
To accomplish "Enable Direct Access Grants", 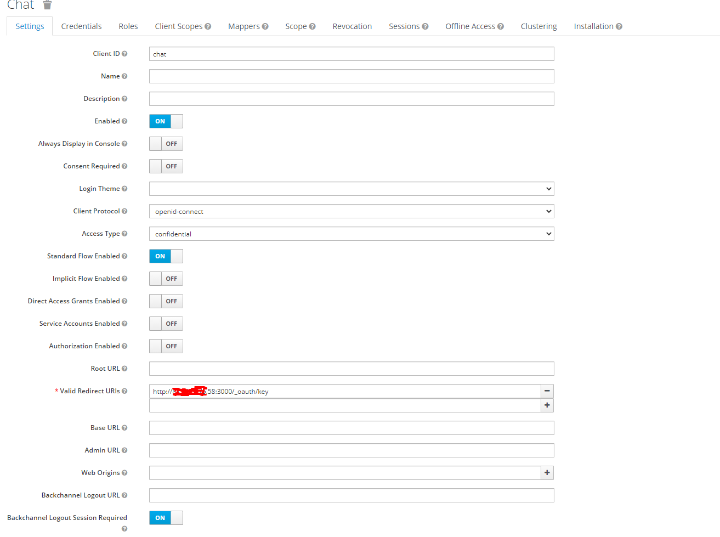I will 165,301.
